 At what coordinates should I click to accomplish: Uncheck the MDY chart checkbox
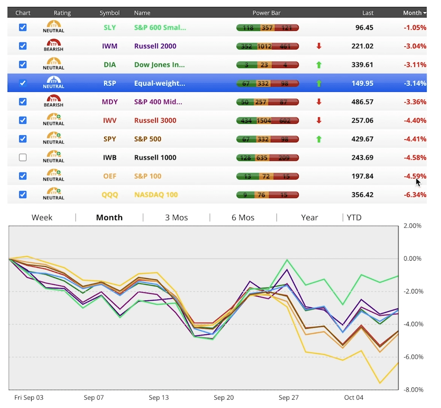pyautogui.click(x=23, y=102)
